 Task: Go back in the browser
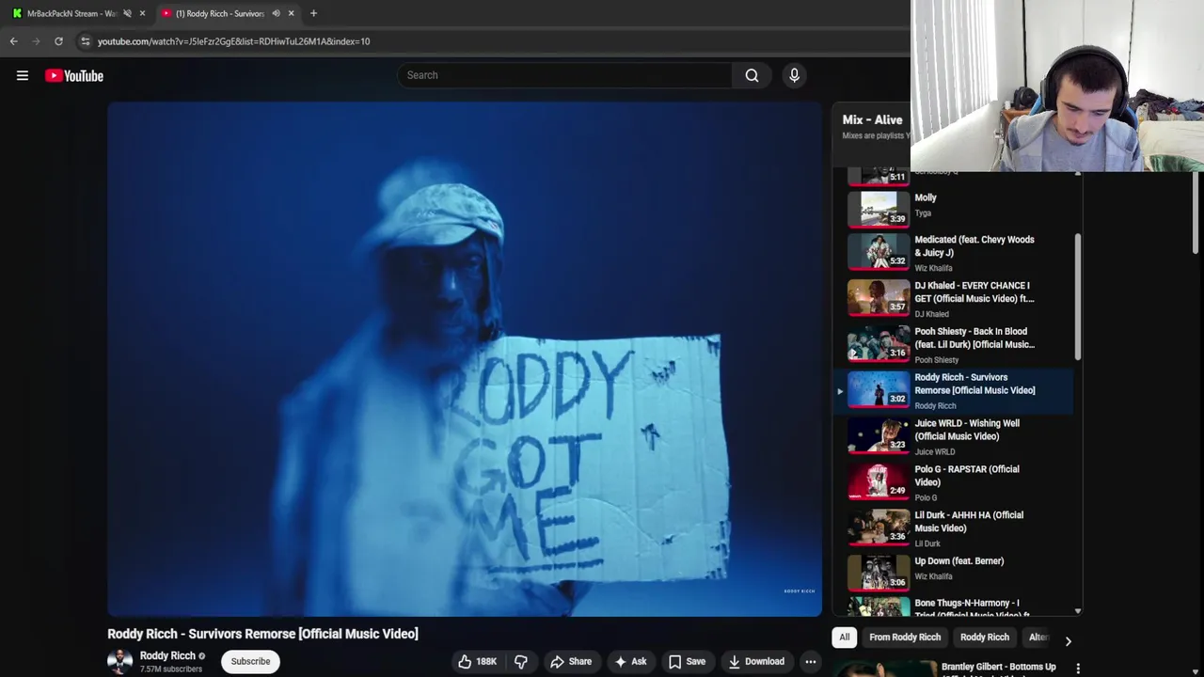(x=13, y=41)
